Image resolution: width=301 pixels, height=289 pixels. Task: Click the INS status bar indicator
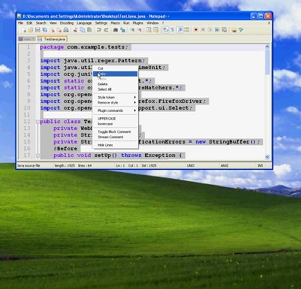click(x=260, y=165)
